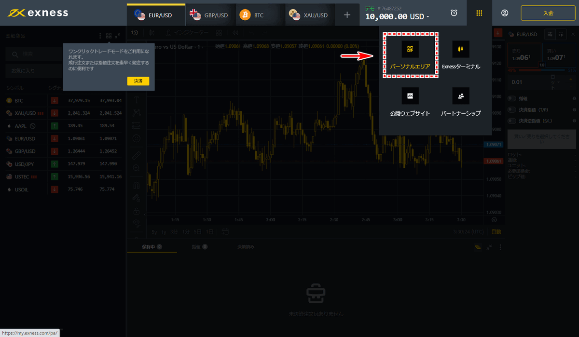Toggle the 指値 switch in the order panel
Screen dimensions: 579x337
[512, 98]
